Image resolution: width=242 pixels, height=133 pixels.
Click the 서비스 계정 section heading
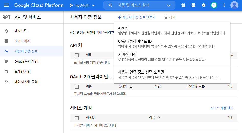tap(81, 108)
